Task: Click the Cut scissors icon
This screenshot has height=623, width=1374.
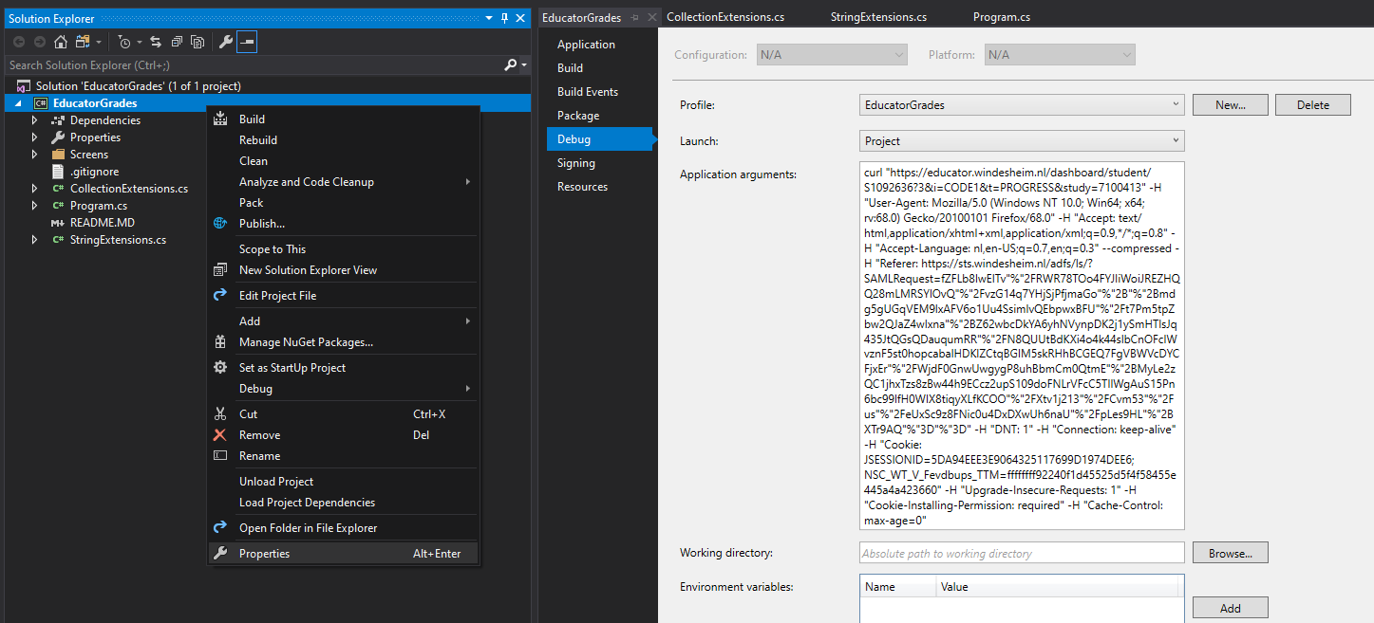Action: [220, 414]
